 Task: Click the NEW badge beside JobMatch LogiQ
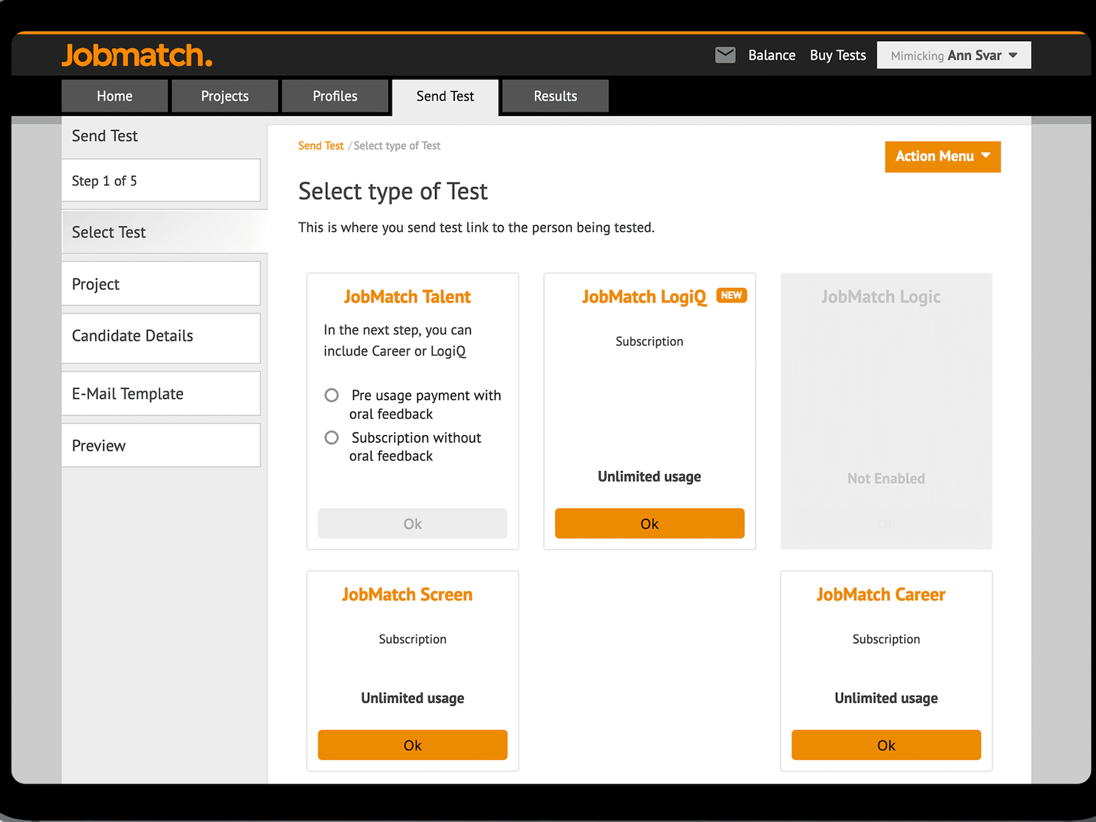(731, 296)
